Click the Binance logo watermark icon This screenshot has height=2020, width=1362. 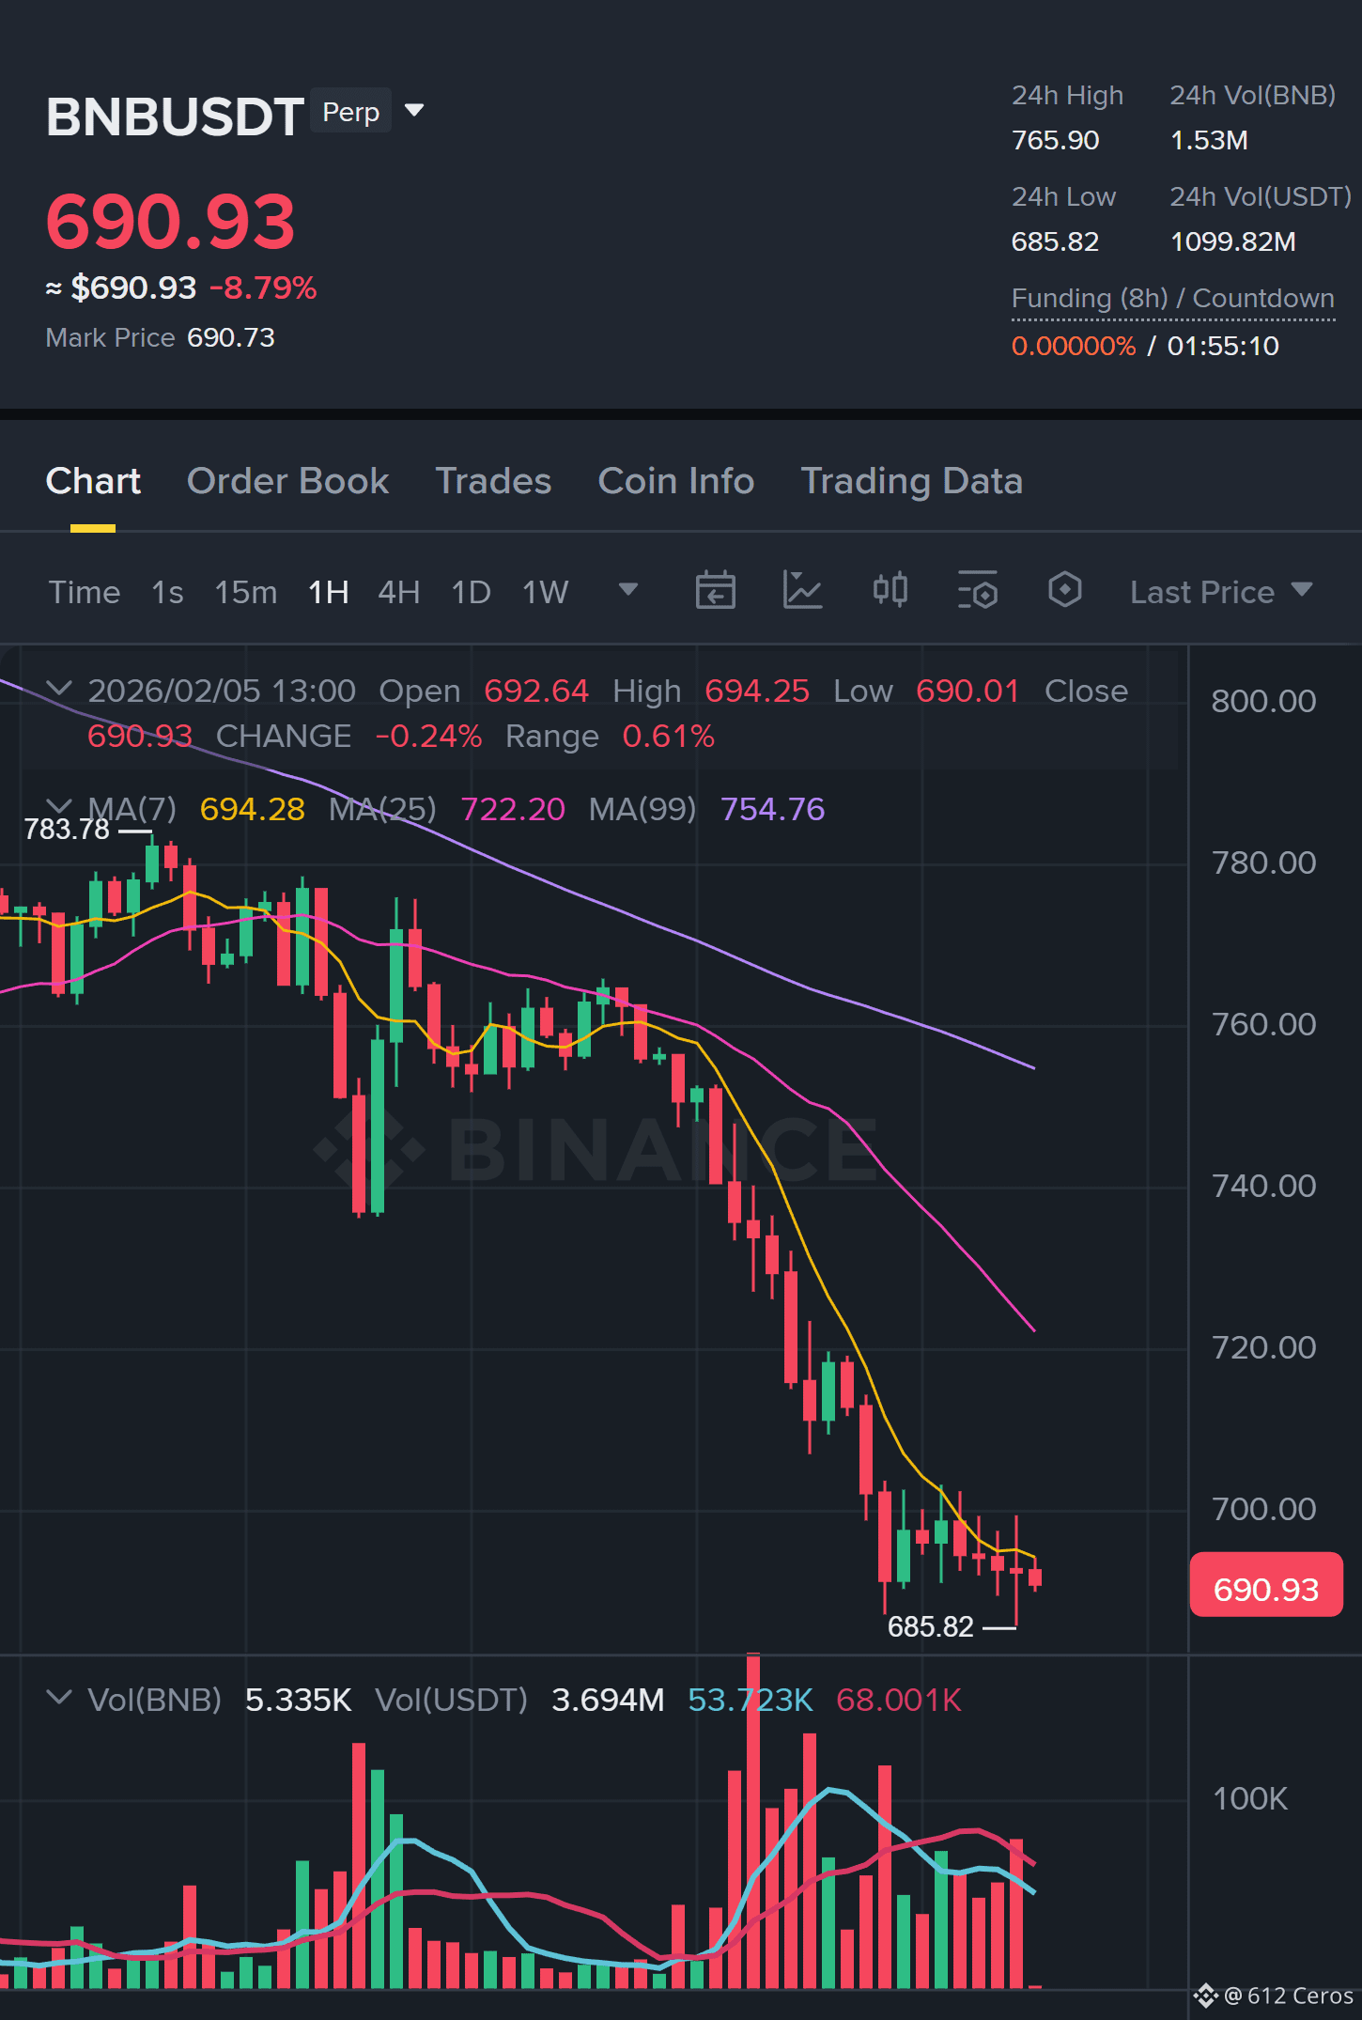point(369,1148)
